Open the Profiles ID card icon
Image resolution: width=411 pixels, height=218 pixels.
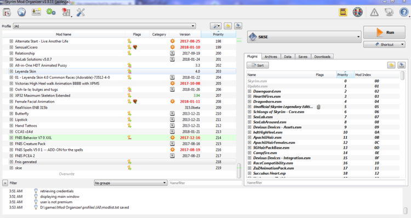36,12
